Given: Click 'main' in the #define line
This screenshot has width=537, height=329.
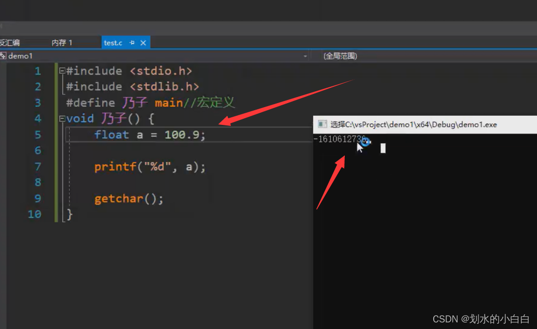Looking at the screenshot, I should [x=169, y=103].
